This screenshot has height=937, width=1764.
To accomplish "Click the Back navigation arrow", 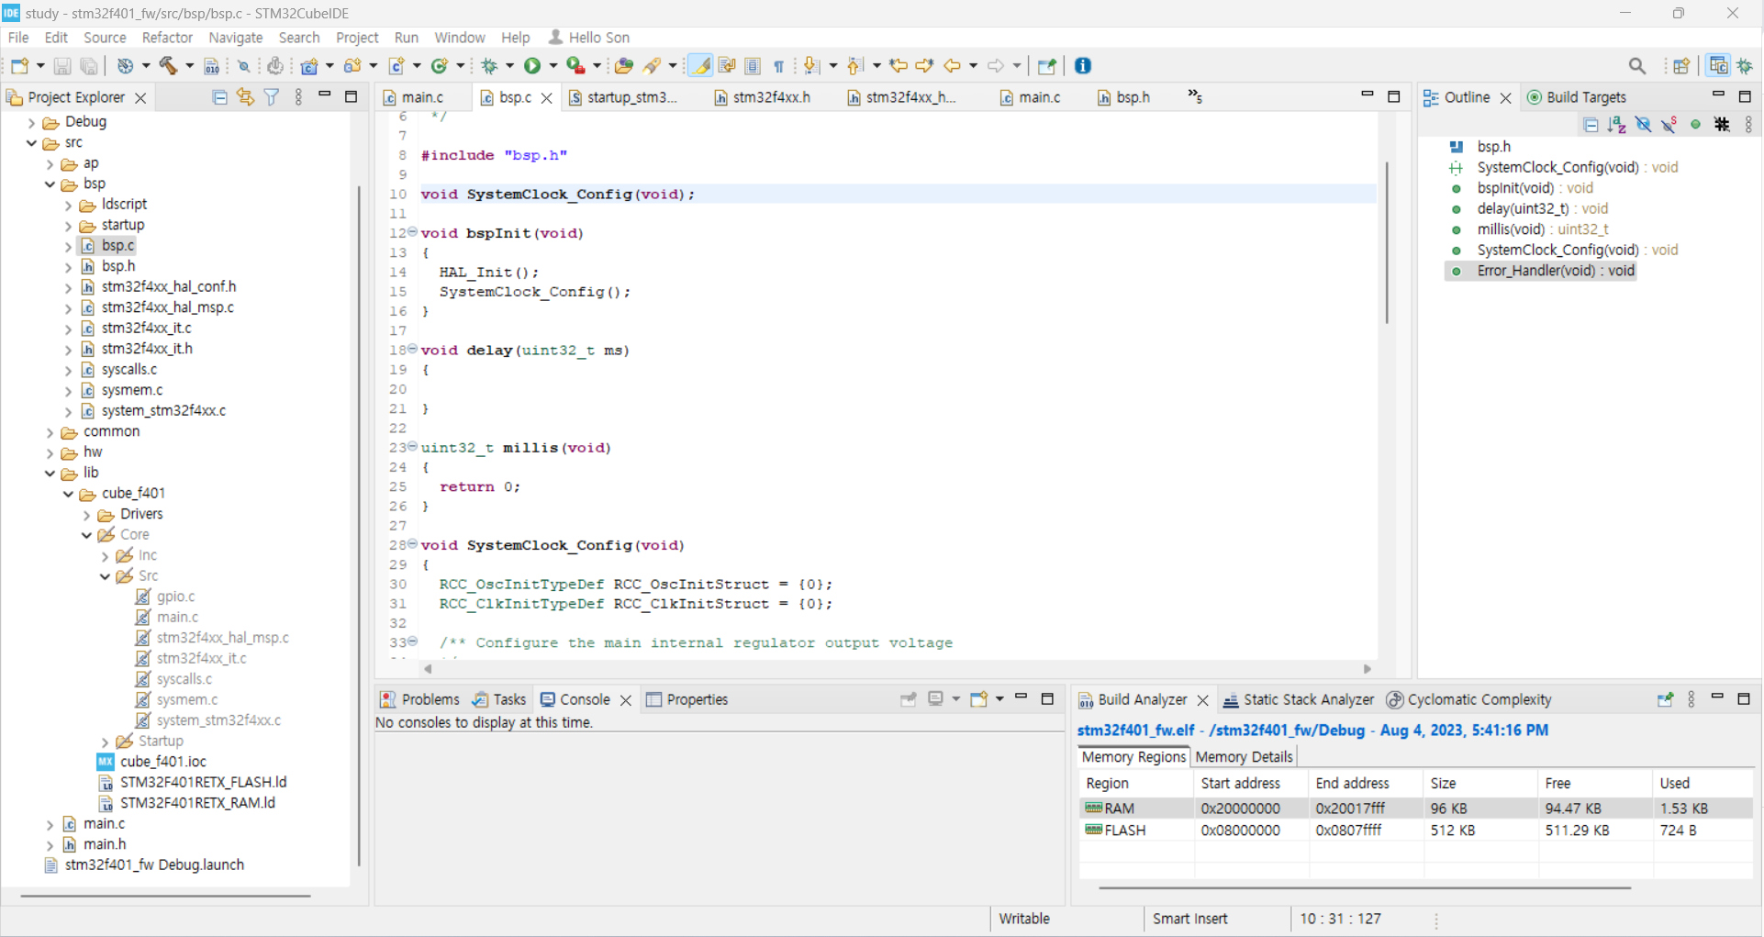I will click(x=952, y=66).
